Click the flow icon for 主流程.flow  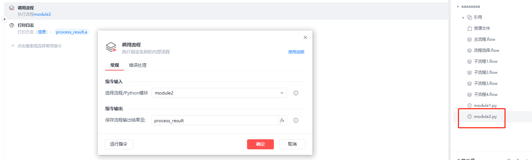pyautogui.click(x=470, y=39)
